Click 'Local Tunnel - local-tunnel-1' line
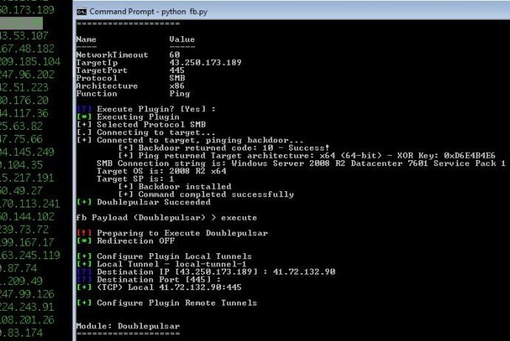The image size is (510, 341). pos(162,264)
